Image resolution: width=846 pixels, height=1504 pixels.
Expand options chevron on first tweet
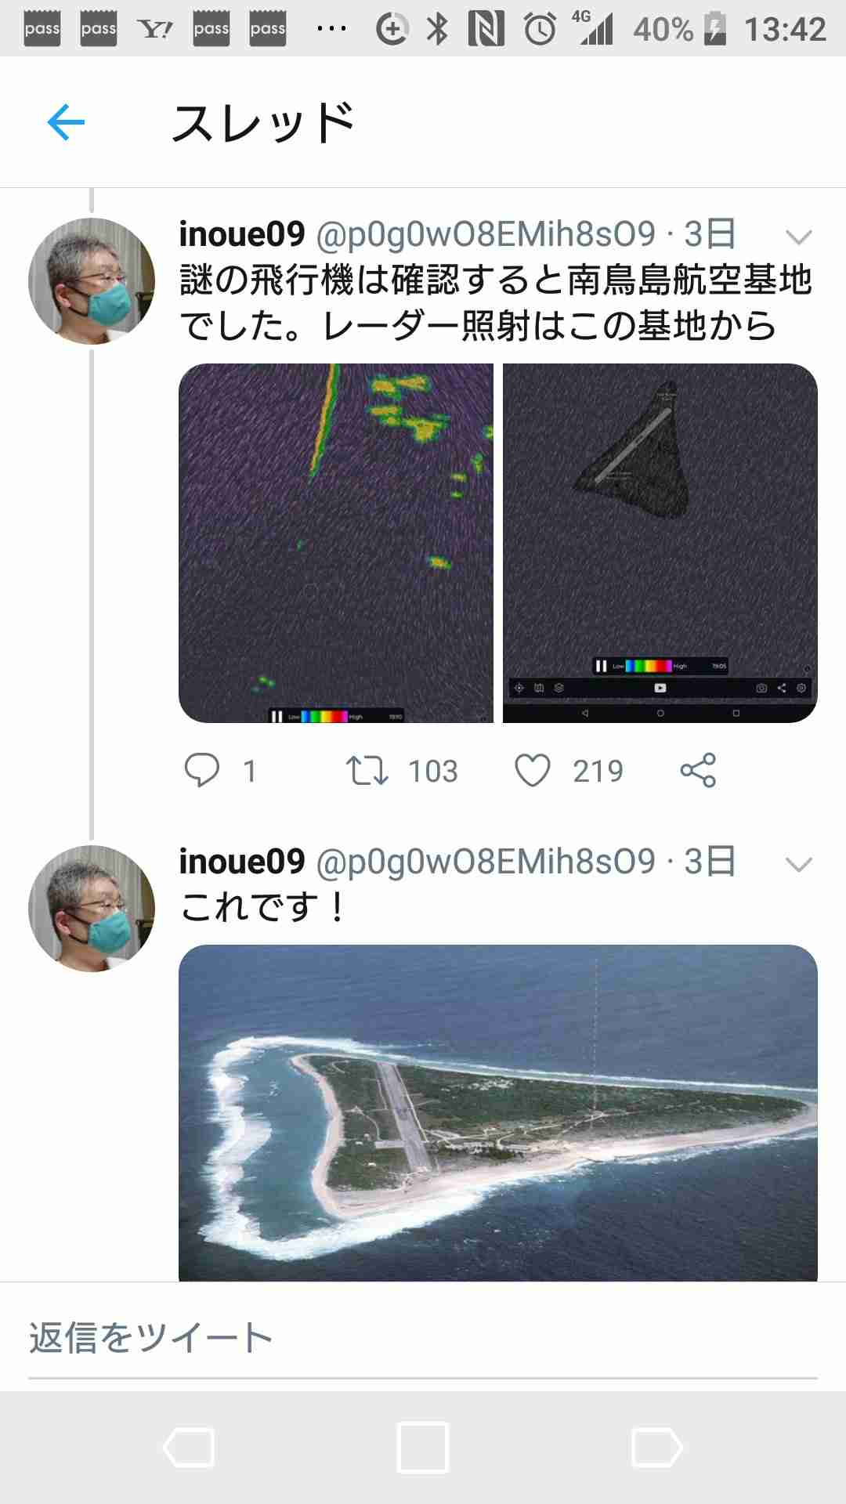pos(798,237)
